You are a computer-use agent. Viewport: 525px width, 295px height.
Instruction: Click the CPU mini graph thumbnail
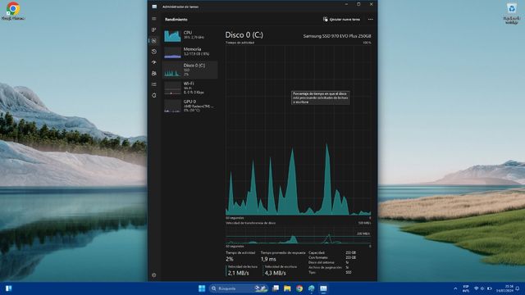172,36
